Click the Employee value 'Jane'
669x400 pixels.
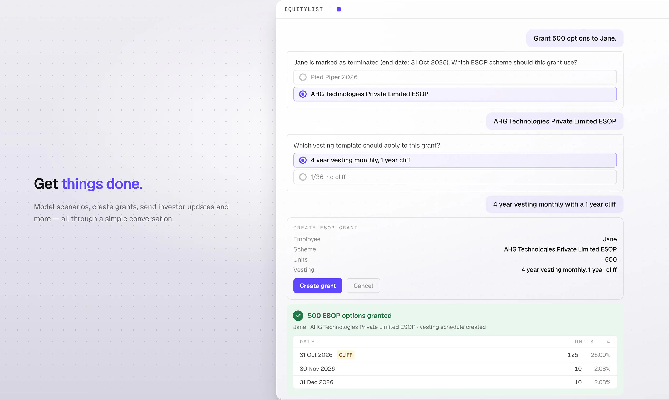[x=610, y=239]
